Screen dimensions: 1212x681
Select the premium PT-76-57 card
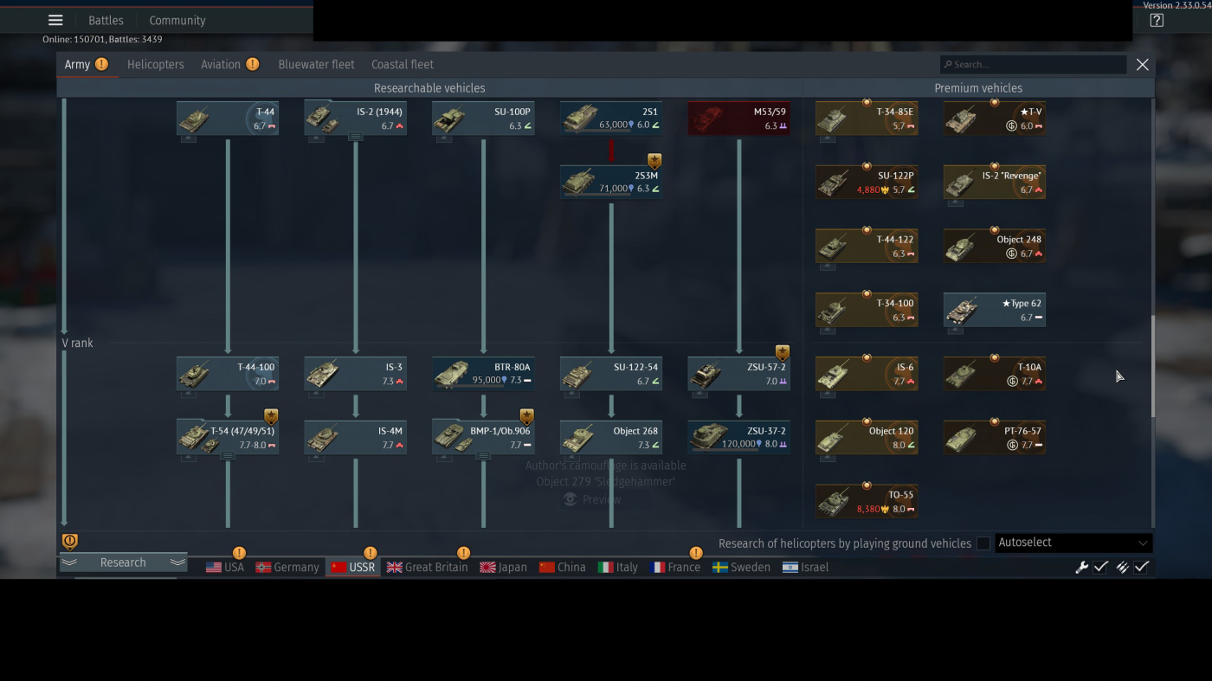[x=994, y=438]
